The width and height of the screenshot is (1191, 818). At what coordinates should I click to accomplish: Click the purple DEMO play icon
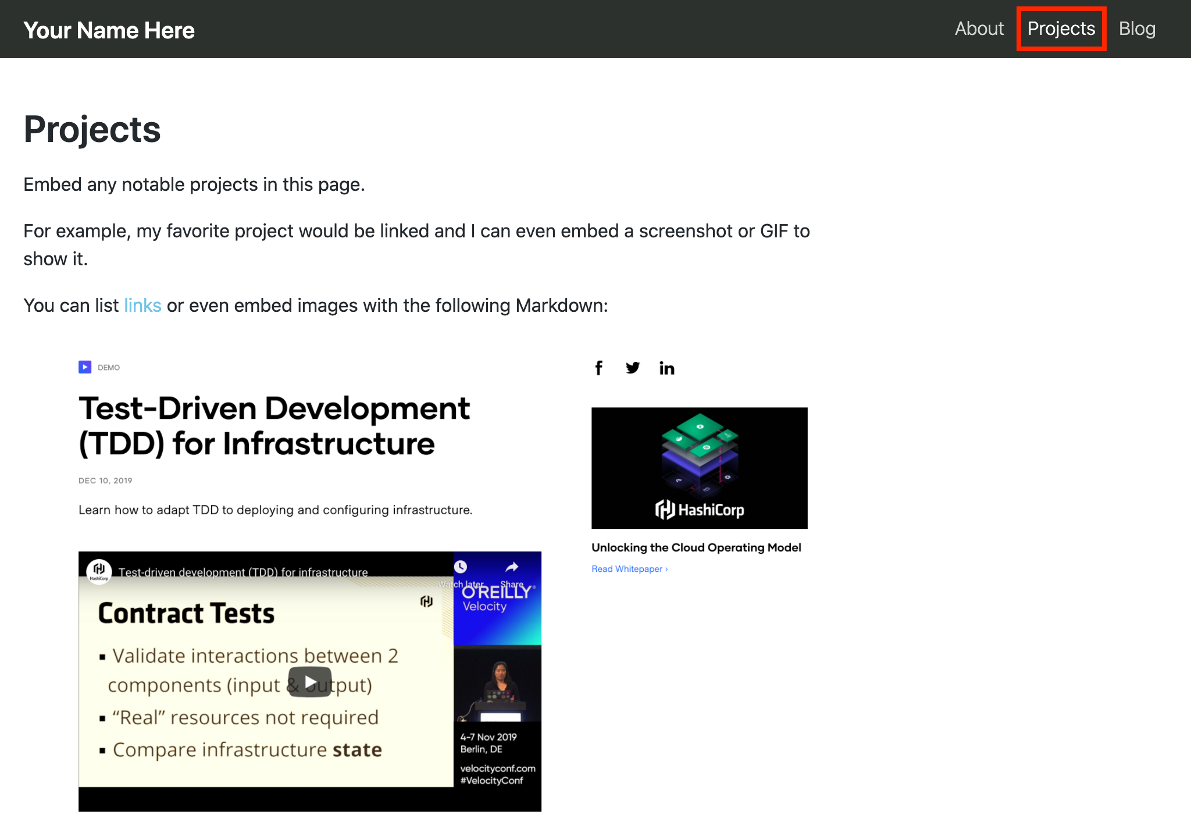pyautogui.click(x=85, y=367)
